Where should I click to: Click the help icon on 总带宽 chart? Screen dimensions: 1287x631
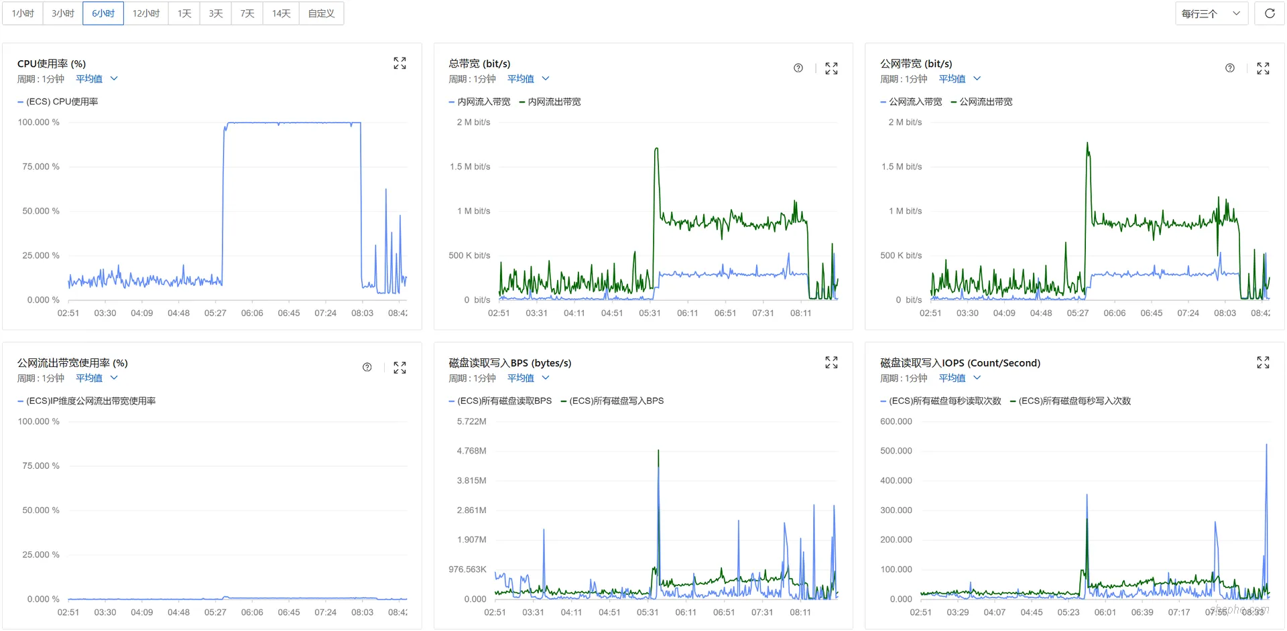point(798,68)
